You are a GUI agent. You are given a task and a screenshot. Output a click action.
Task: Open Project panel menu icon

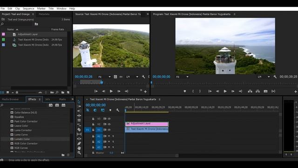coord(33,14)
